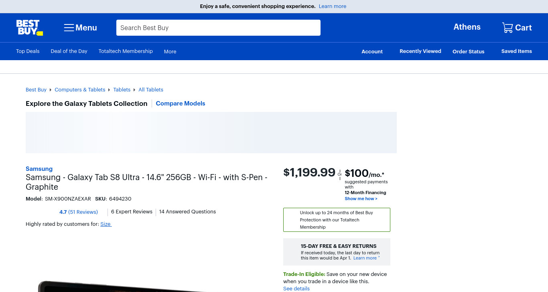The width and height of the screenshot is (548, 292).
Task: View 6 Expert Reviews
Action: pos(132,212)
